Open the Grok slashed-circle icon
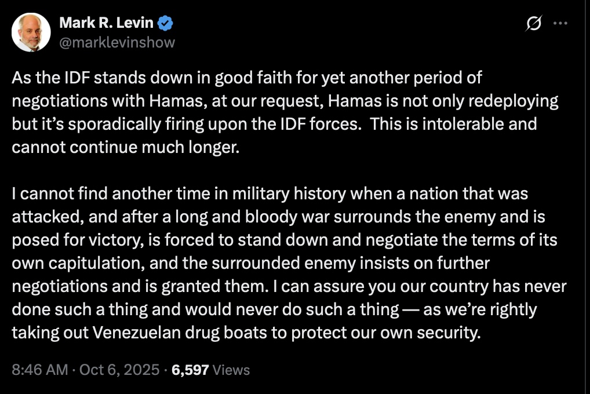This screenshot has height=394, width=590. (x=533, y=23)
